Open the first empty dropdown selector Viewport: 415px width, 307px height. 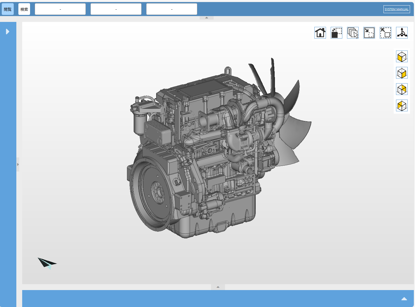(60, 9)
